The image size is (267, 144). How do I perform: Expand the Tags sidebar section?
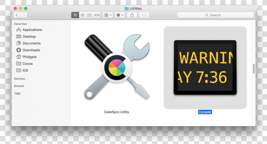pos(17,93)
